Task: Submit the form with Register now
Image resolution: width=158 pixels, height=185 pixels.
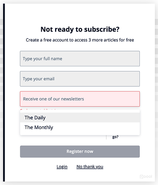Action: (x=80, y=152)
